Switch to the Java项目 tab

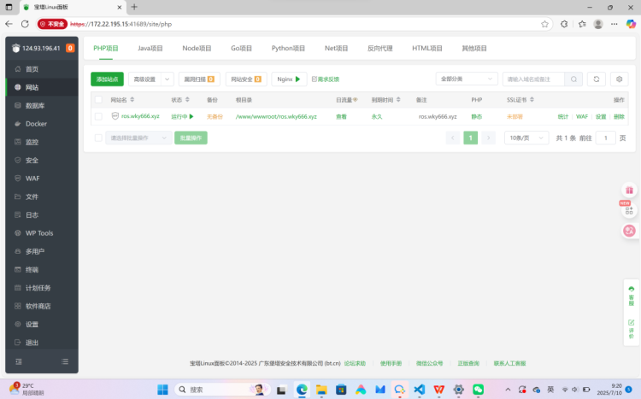150,49
